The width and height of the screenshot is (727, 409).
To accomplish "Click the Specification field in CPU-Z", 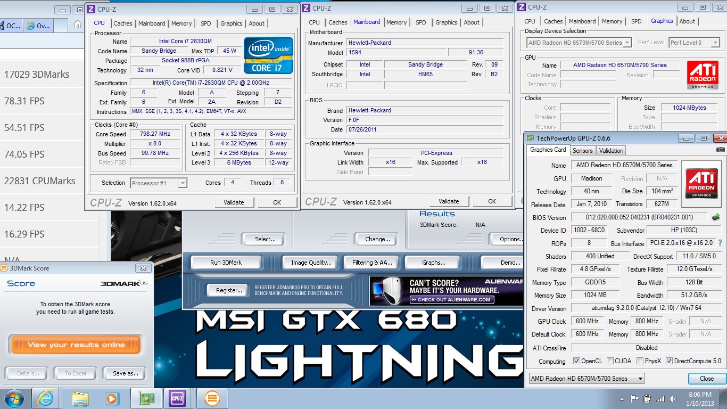I will [211, 83].
